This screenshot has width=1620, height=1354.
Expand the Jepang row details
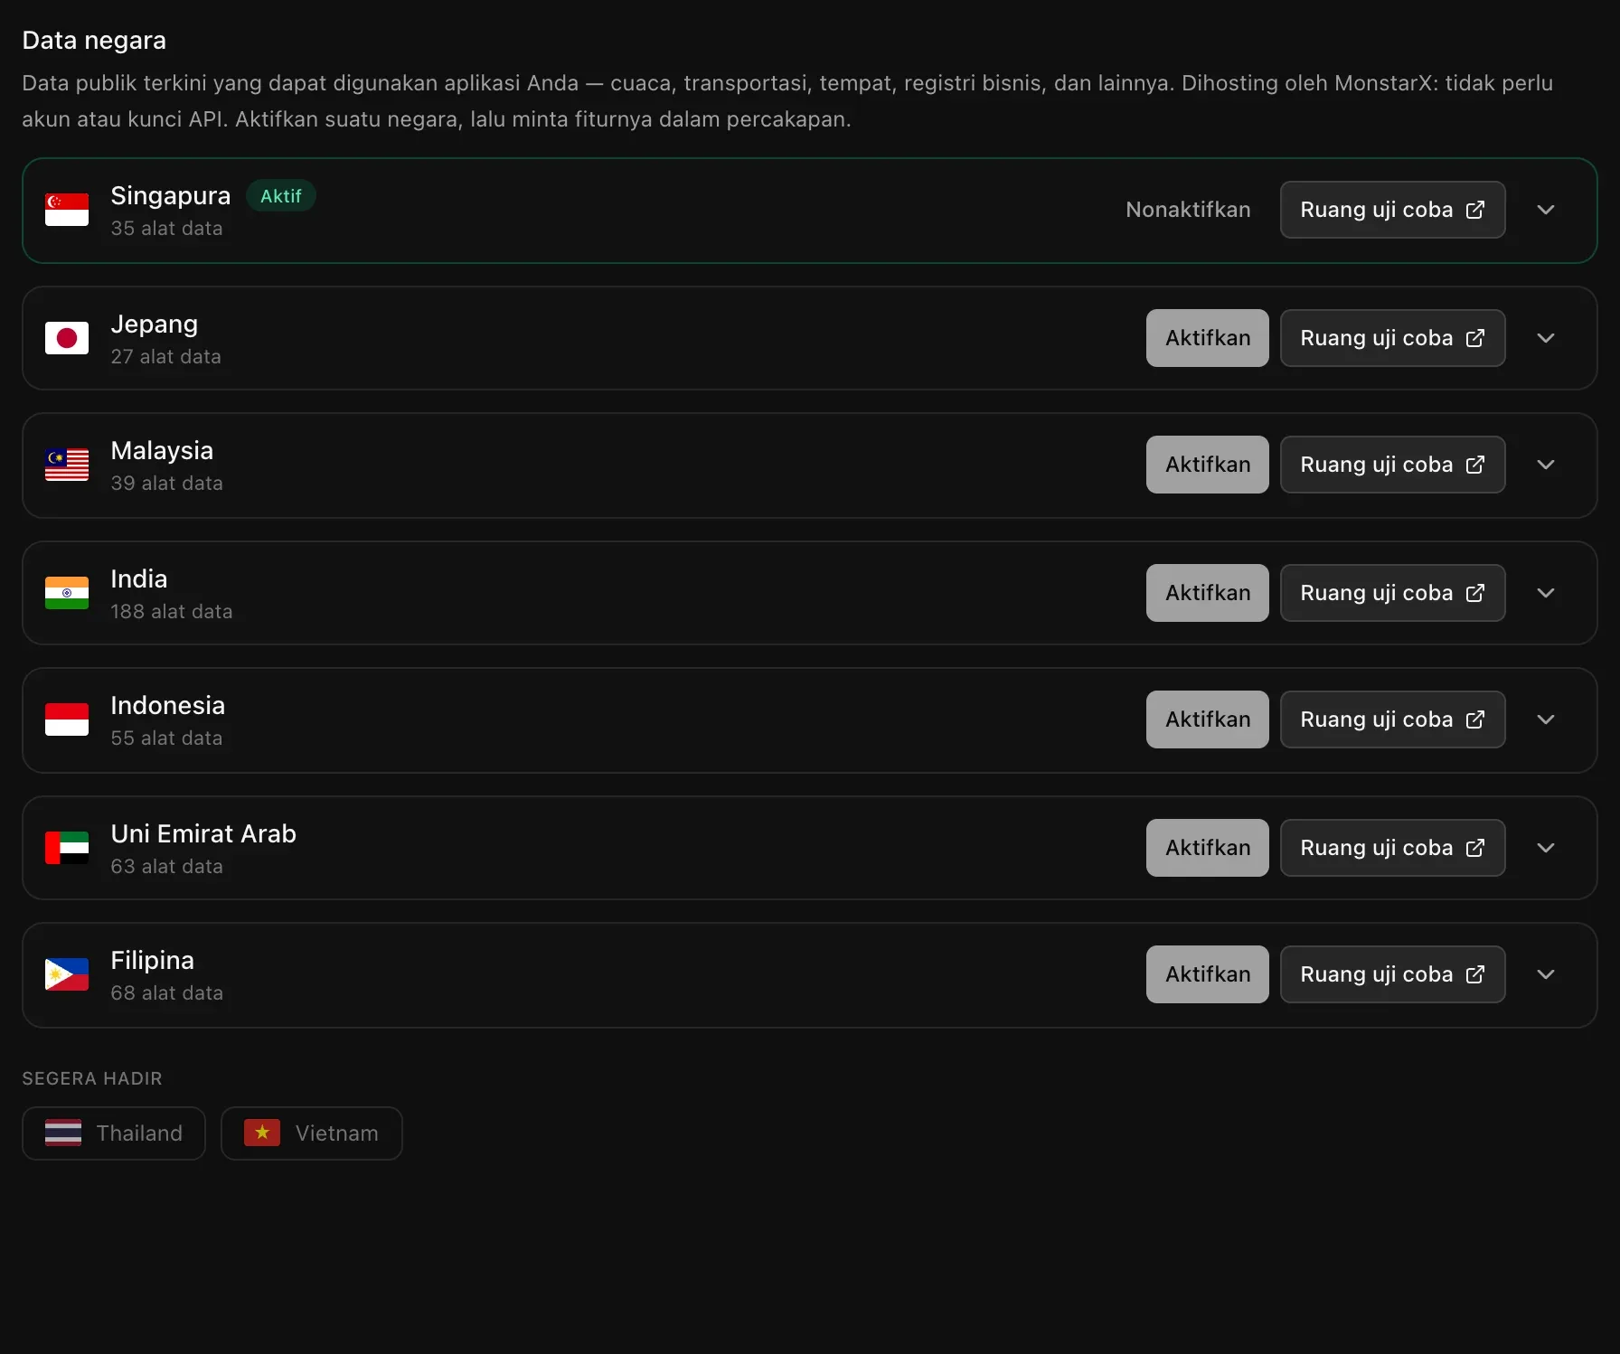pyautogui.click(x=1546, y=338)
